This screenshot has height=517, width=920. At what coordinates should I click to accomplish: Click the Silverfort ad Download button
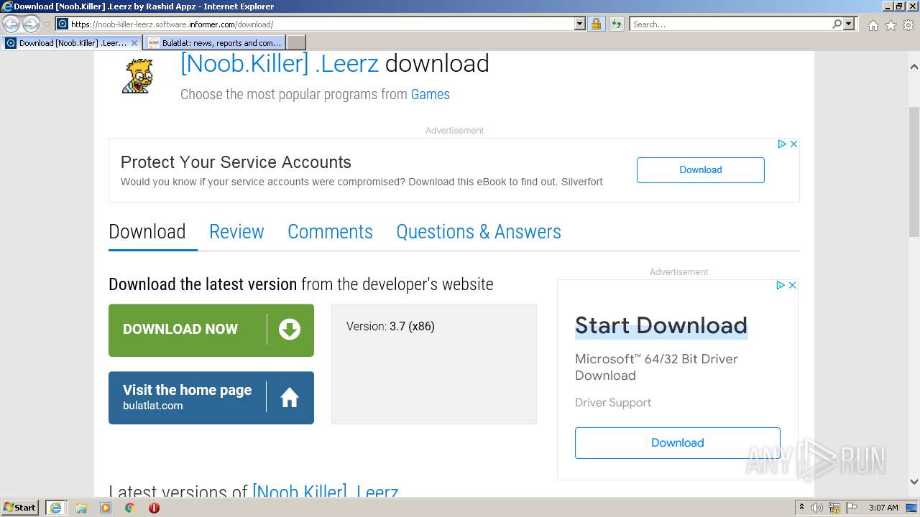700,170
